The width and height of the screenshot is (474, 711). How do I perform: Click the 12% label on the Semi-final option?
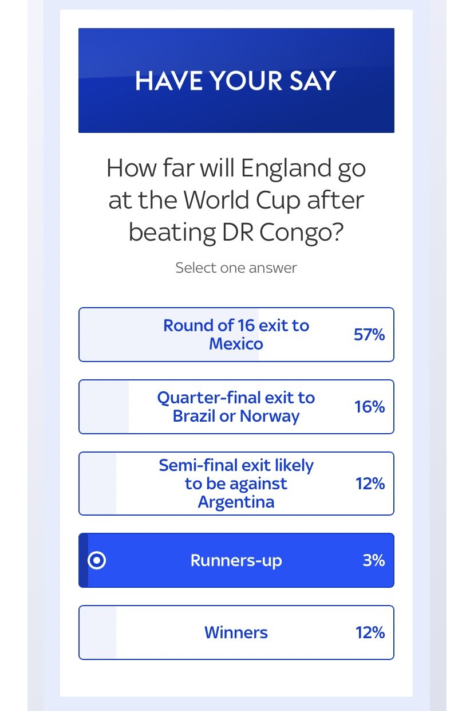370,484
